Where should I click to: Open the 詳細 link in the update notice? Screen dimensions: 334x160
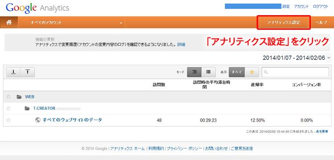(x=181, y=44)
